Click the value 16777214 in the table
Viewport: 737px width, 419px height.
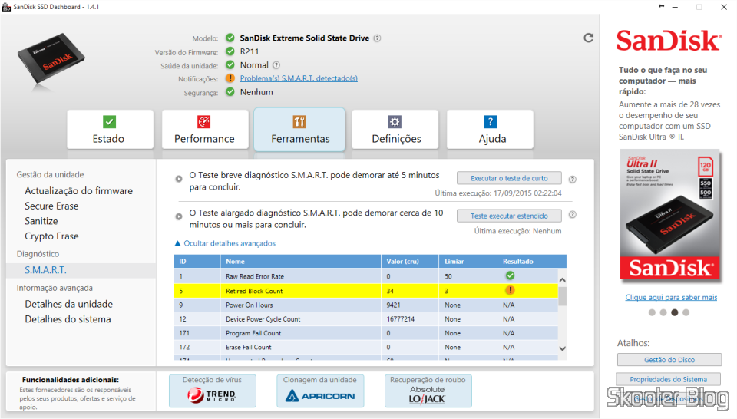pyautogui.click(x=401, y=319)
